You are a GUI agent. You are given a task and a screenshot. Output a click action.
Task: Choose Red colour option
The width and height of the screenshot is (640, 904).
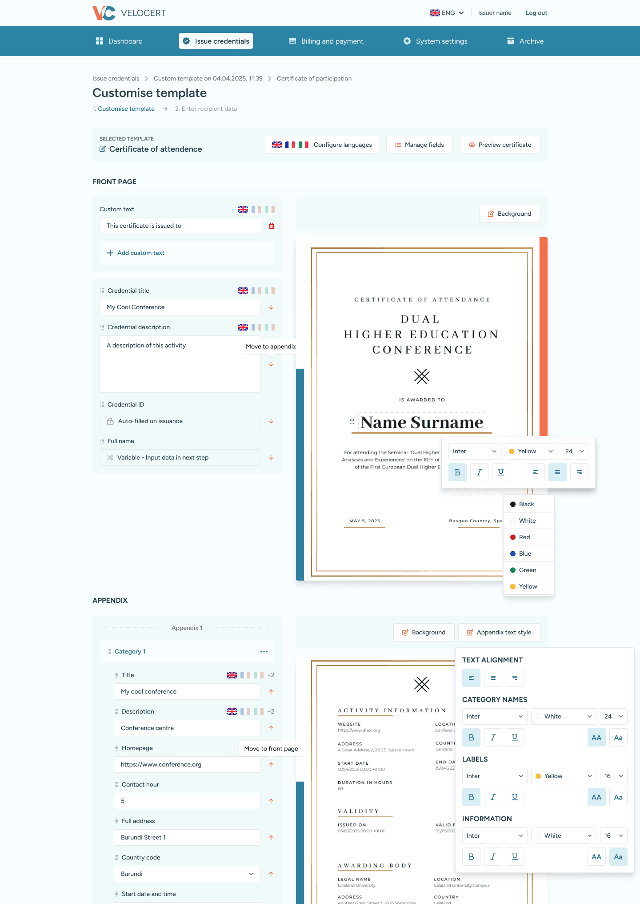529,537
